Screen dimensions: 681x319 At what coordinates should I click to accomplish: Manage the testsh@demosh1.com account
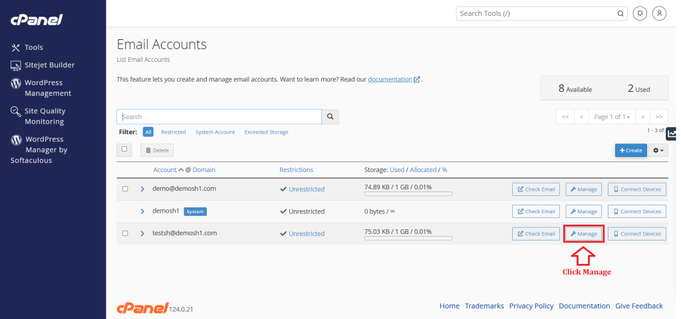[x=584, y=233]
